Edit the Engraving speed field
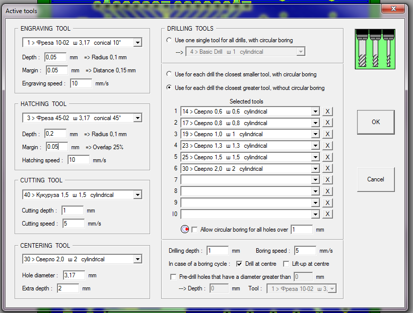413x313 pixels. tap(81, 83)
